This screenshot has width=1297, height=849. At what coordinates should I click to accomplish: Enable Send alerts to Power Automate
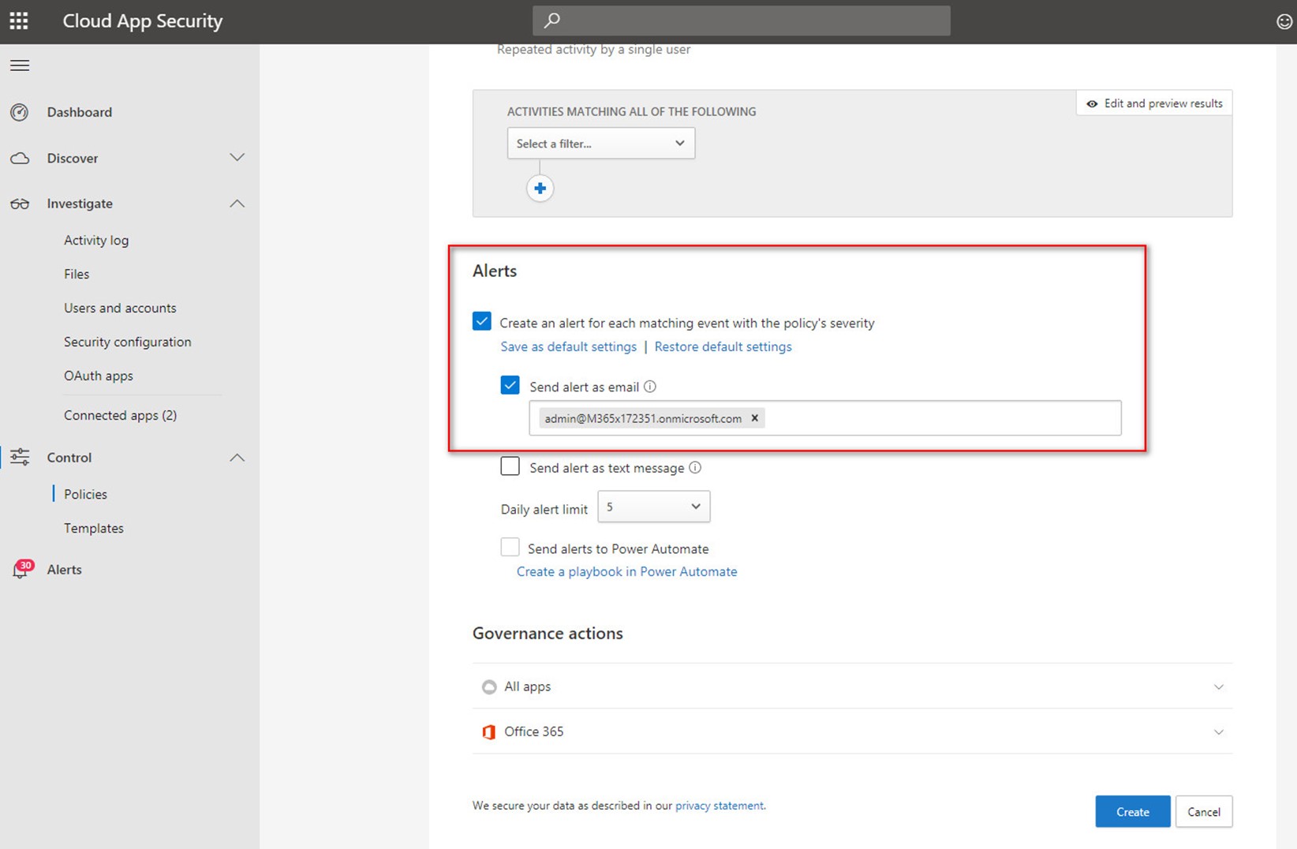(510, 547)
